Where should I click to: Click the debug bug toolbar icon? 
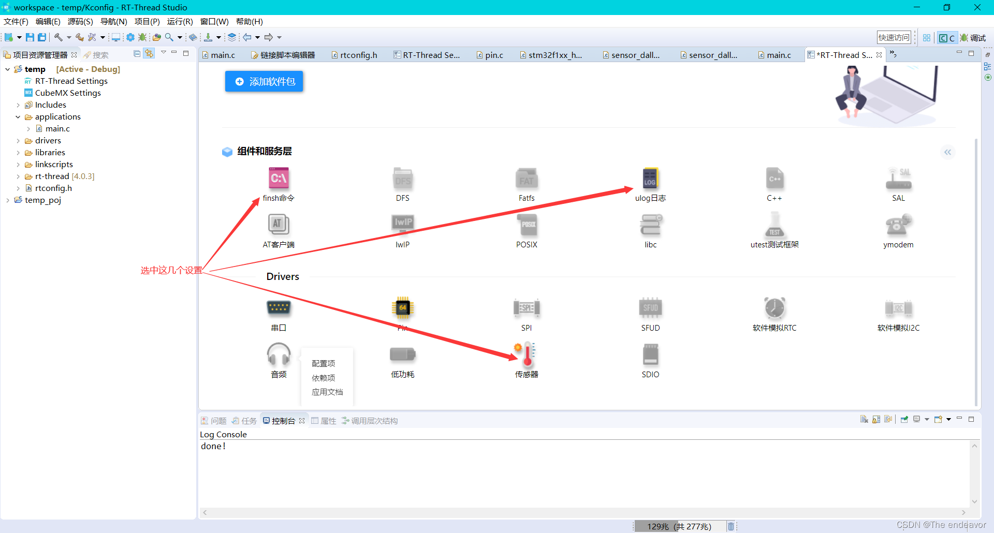tap(142, 37)
